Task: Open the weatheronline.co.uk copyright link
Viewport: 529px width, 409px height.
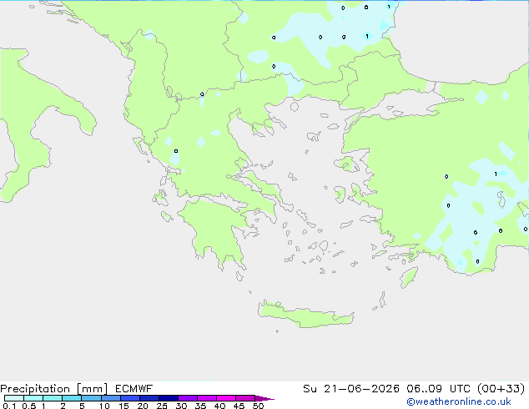Action: click(459, 401)
